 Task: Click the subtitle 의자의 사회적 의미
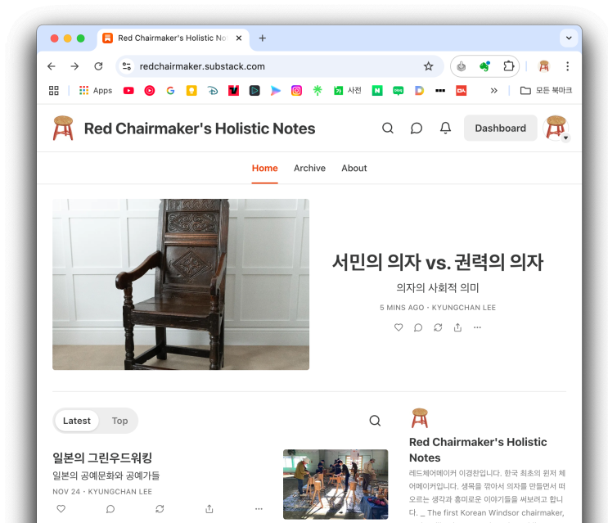pos(438,287)
